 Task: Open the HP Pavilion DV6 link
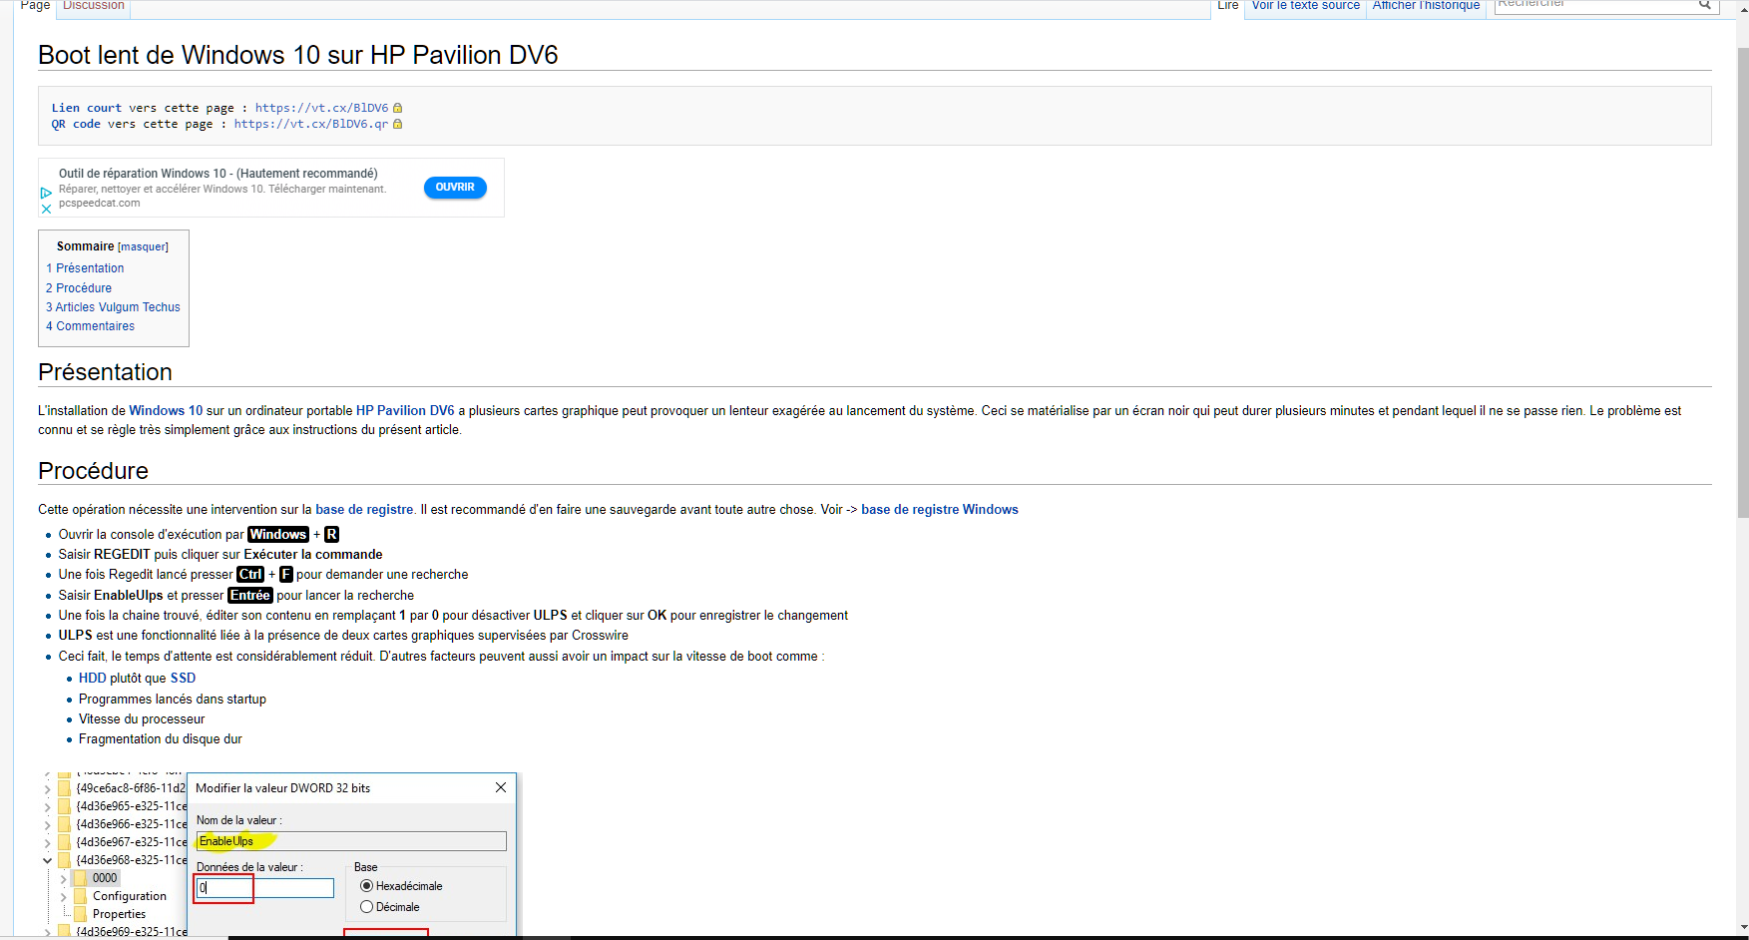click(405, 410)
